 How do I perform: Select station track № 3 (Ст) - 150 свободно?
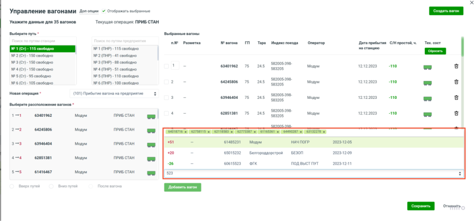coord(42,62)
